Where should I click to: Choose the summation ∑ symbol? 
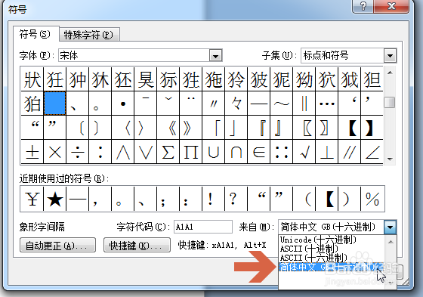(x=168, y=152)
